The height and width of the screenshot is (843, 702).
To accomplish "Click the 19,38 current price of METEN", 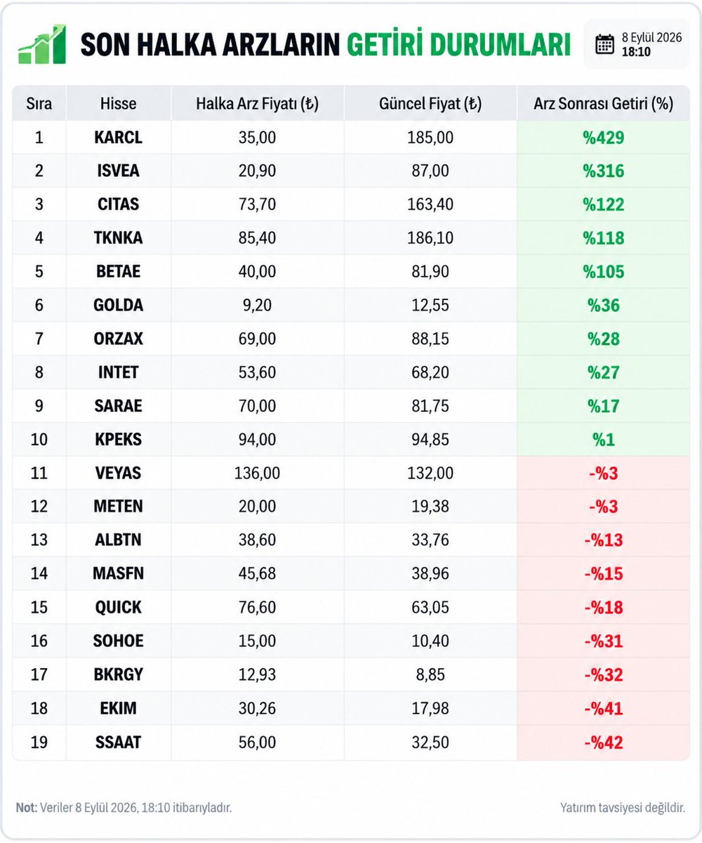I will (x=430, y=507).
